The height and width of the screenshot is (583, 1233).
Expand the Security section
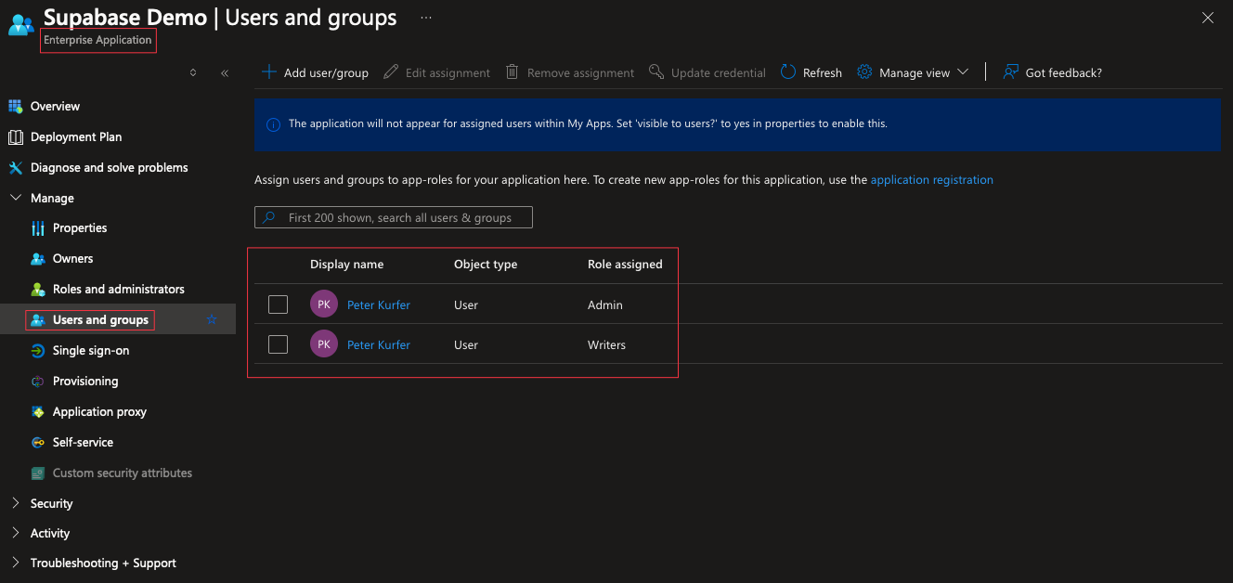pyautogui.click(x=15, y=503)
